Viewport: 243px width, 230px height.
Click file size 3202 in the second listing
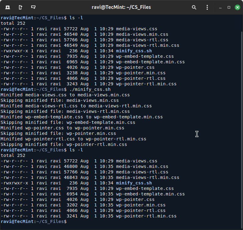[72, 205]
